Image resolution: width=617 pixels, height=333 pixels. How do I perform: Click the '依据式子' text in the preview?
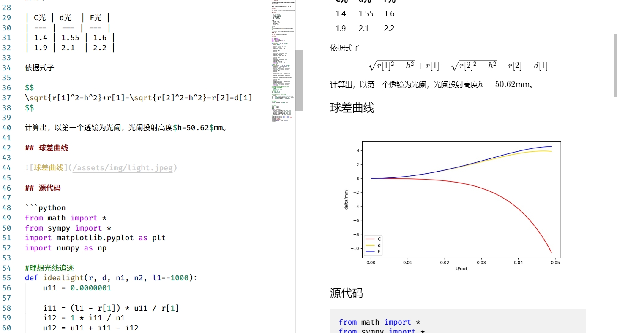tap(345, 48)
